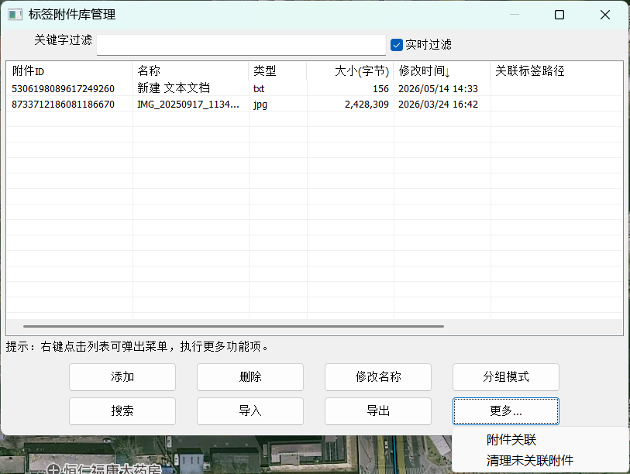
Task: Select the IMG_20250917_1134... name cell
Action: (188, 105)
